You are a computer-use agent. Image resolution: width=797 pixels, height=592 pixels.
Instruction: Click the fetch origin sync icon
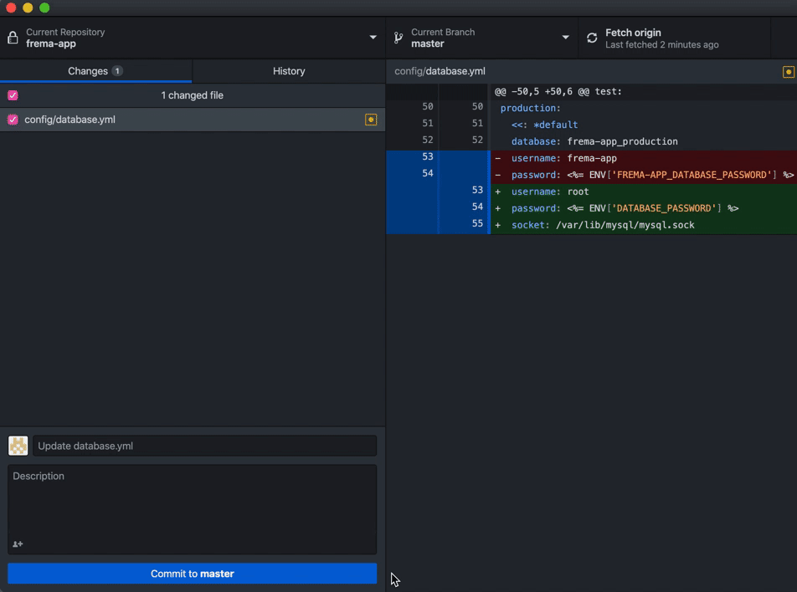tap(592, 38)
